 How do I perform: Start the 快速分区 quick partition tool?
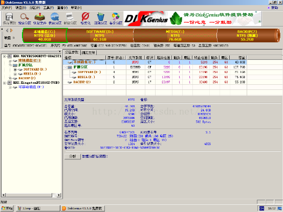coord(55,18)
